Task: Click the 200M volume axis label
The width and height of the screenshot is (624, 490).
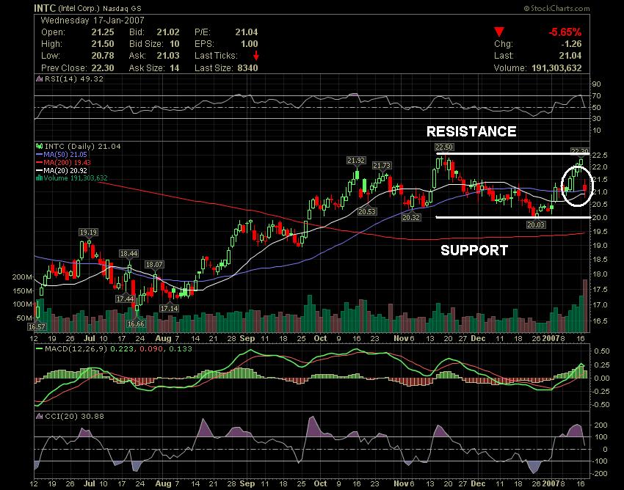Action: [x=23, y=277]
